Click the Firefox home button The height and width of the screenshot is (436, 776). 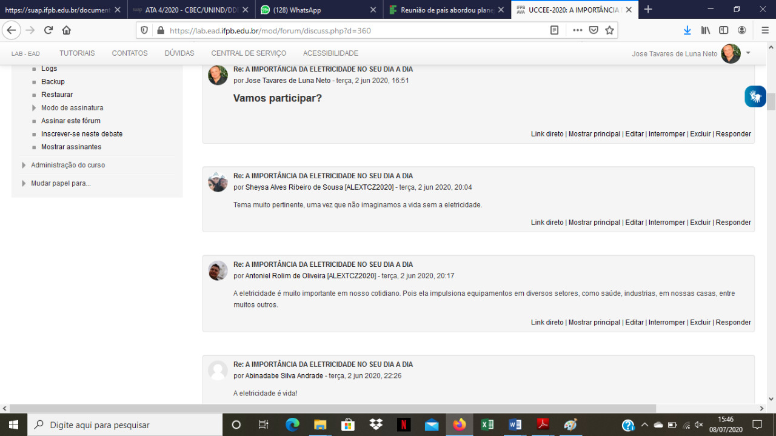[67, 30]
